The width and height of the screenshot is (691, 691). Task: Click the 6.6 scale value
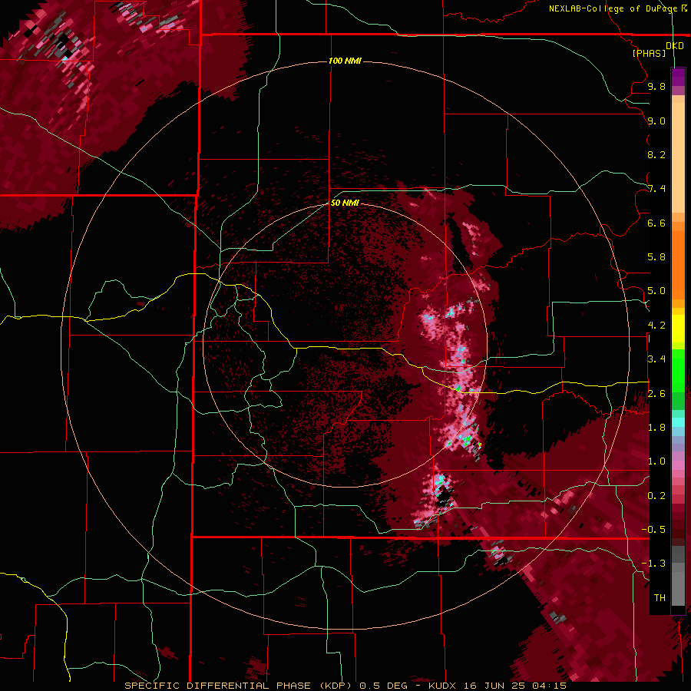click(656, 223)
